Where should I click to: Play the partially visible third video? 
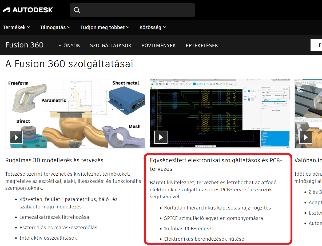(x=305, y=137)
